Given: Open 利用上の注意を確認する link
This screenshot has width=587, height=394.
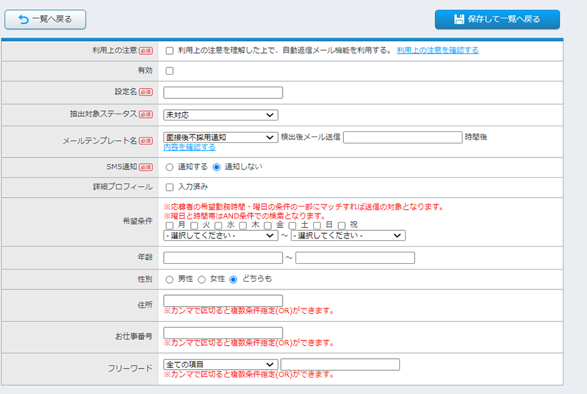Looking at the screenshot, I should [437, 50].
